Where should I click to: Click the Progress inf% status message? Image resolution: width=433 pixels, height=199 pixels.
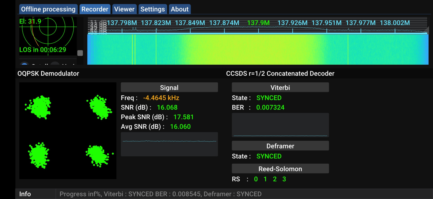pos(160,194)
